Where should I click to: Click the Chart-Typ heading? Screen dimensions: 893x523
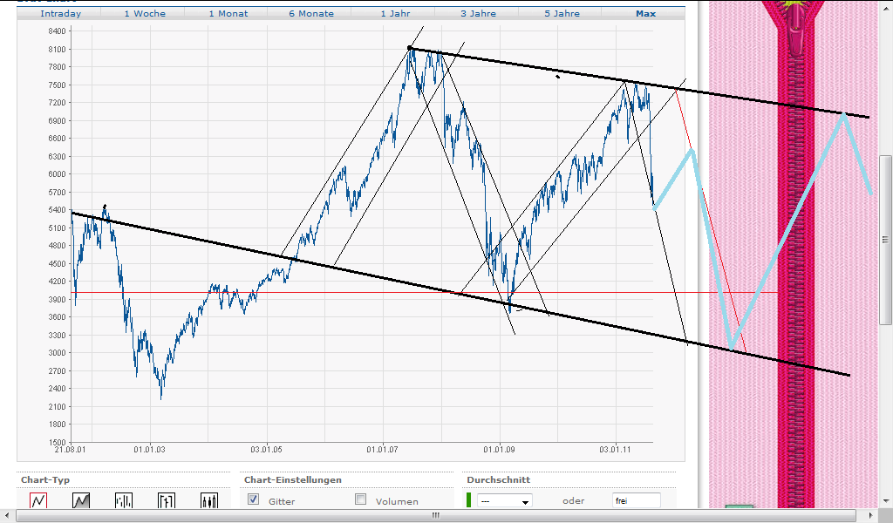click(x=45, y=479)
